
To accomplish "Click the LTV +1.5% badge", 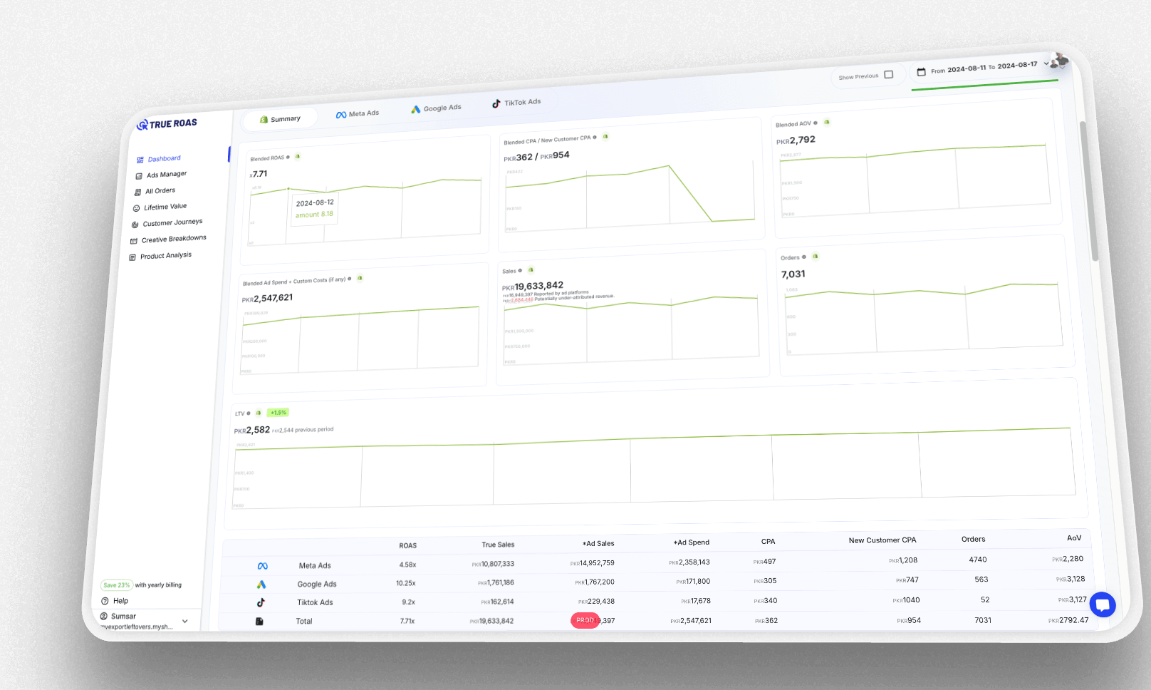I will 278,413.
